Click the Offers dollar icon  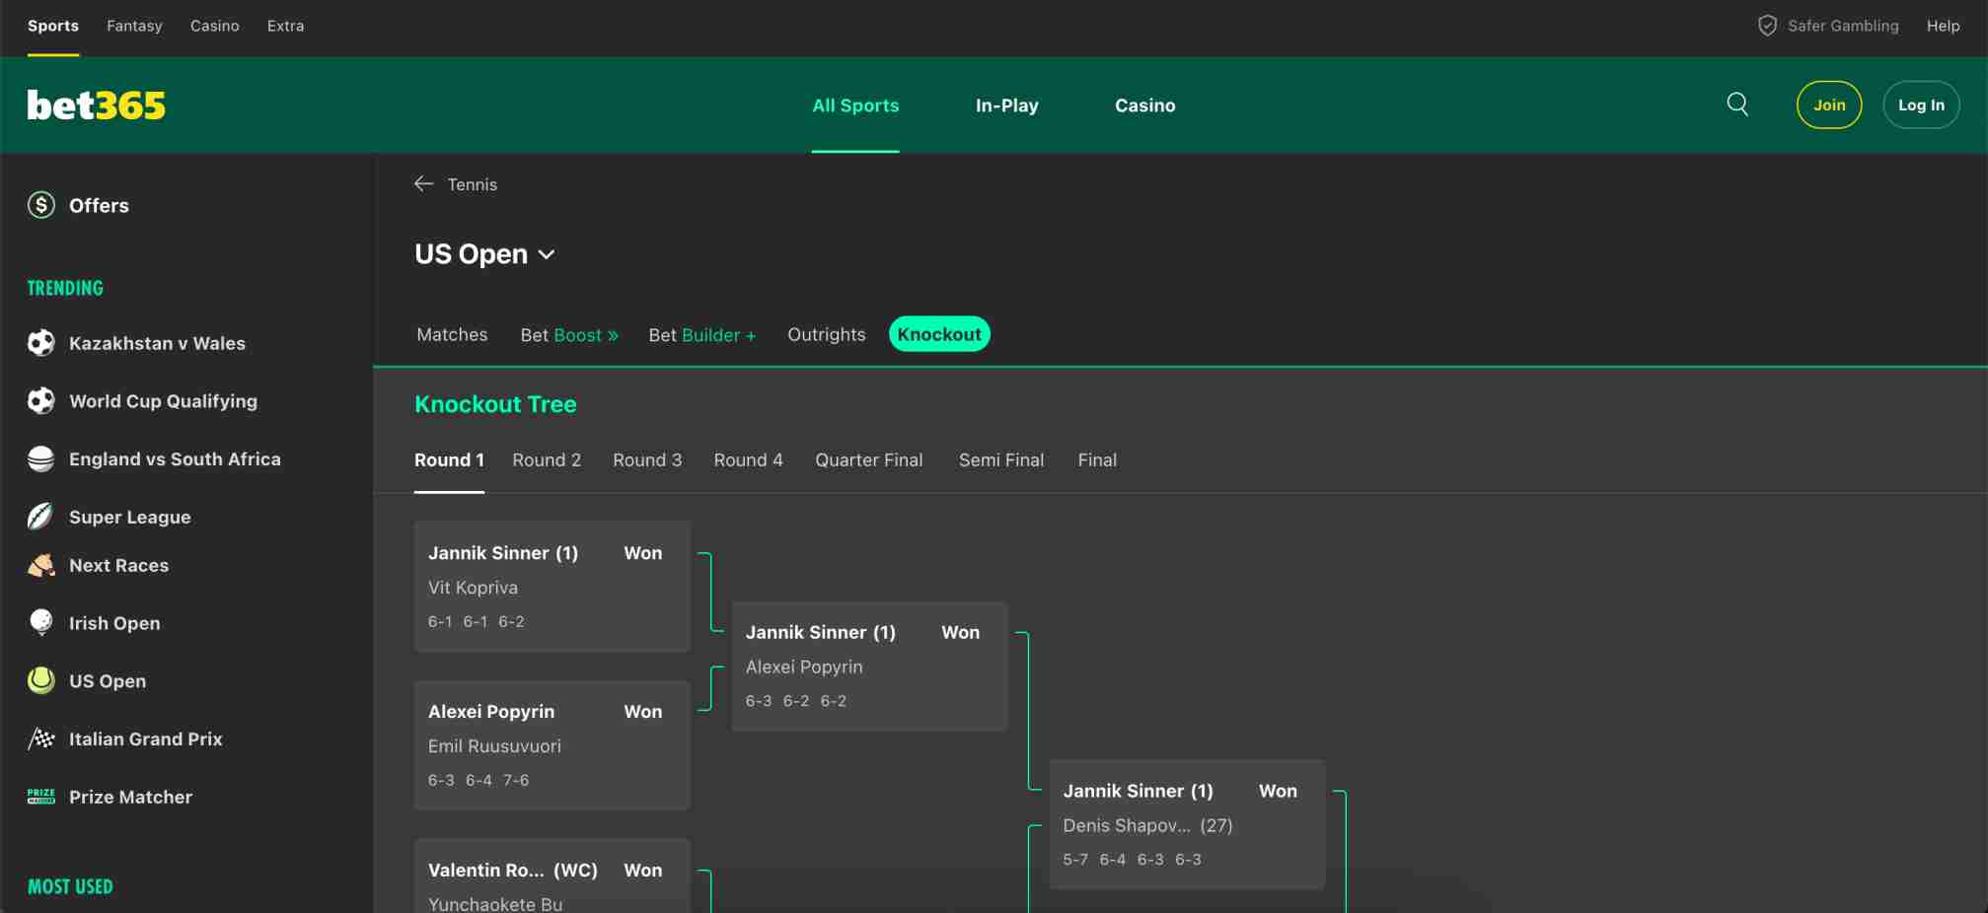pyautogui.click(x=41, y=205)
